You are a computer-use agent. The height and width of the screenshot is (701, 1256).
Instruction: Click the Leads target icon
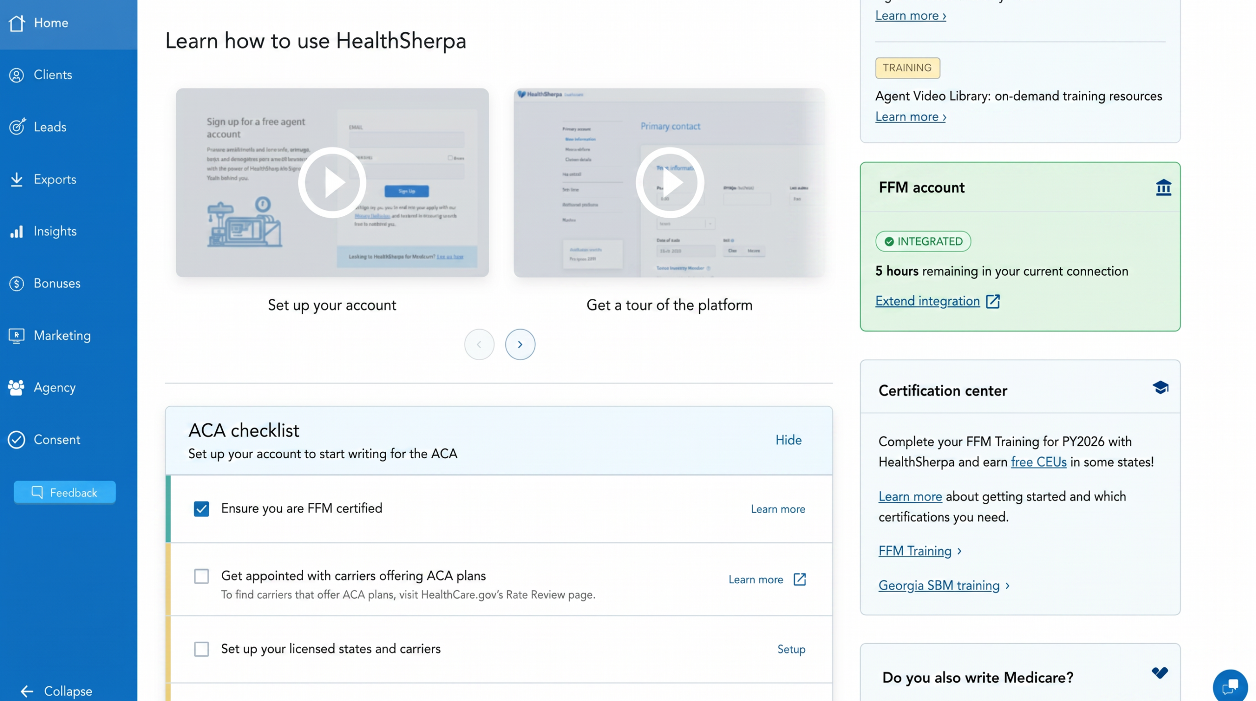pyautogui.click(x=17, y=127)
